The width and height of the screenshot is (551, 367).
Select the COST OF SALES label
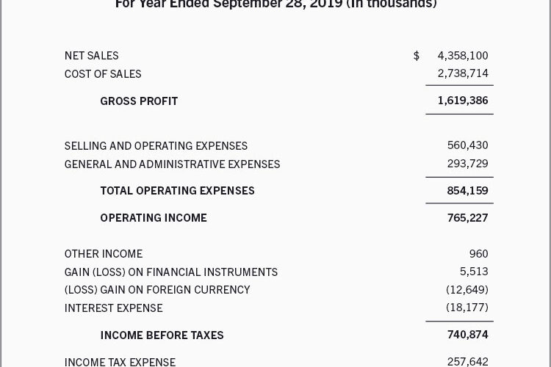coord(103,74)
